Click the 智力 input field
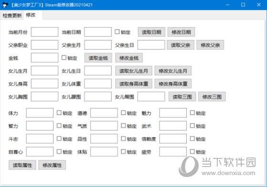This screenshot has width=267, height=187. click(x=40, y=126)
